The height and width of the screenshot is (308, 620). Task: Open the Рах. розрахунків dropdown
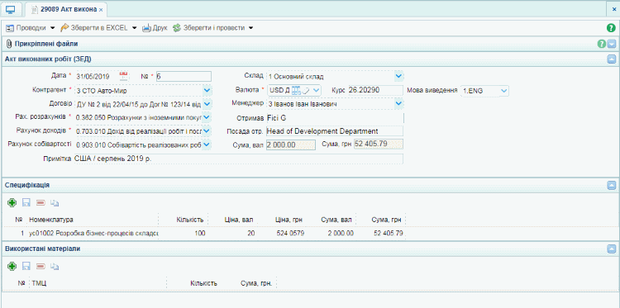(x=207, y=117)
